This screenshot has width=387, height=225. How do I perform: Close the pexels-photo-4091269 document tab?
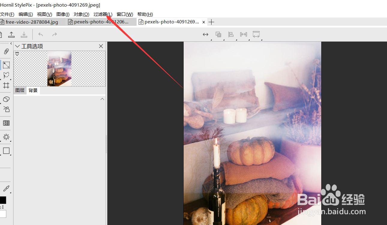pos(204,22)
